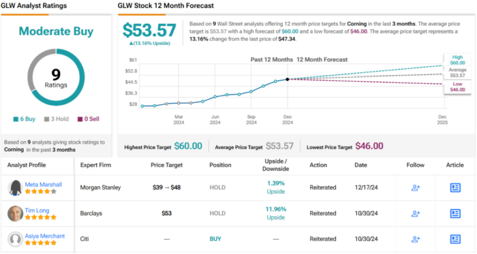The height and width of the screenshot is (254, 477).
Task: Follow analyst Tim Long
Action: click(x=415, y=214)
